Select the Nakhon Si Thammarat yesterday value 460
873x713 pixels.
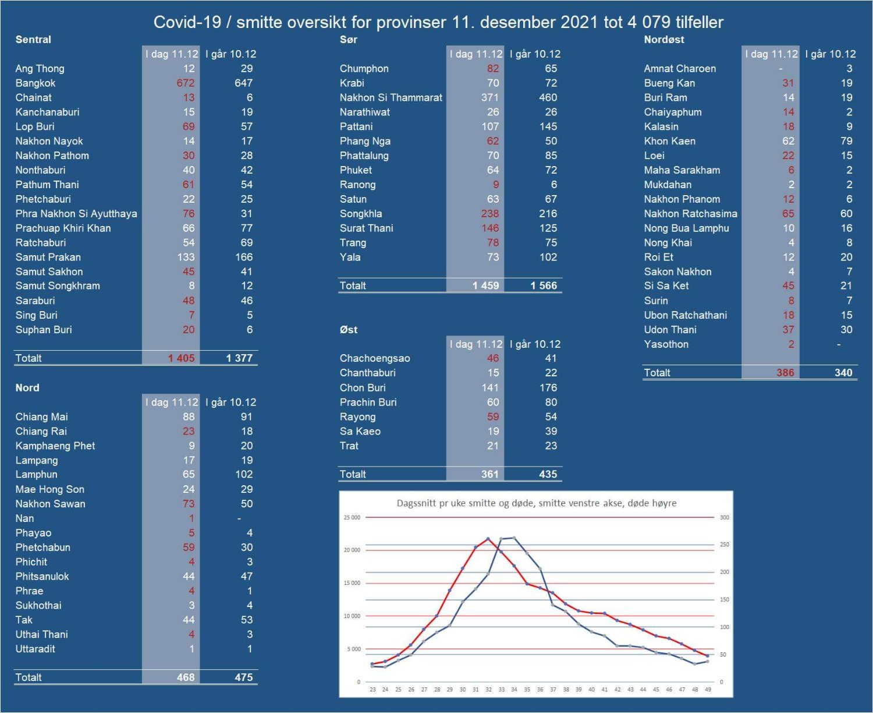tap(548, 98)
